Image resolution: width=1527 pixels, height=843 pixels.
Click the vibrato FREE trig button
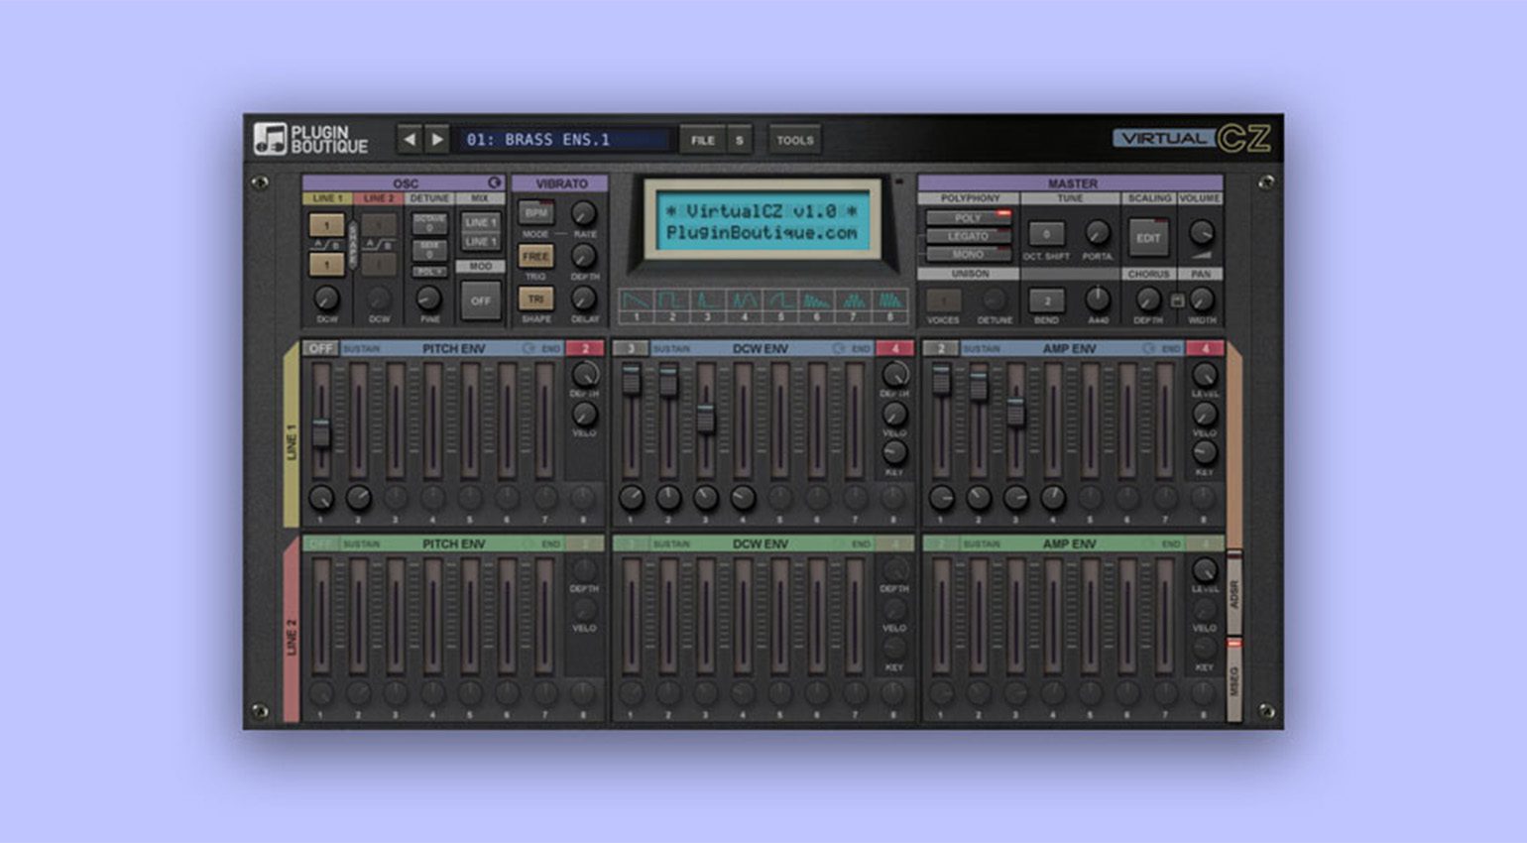click(535, 256)
